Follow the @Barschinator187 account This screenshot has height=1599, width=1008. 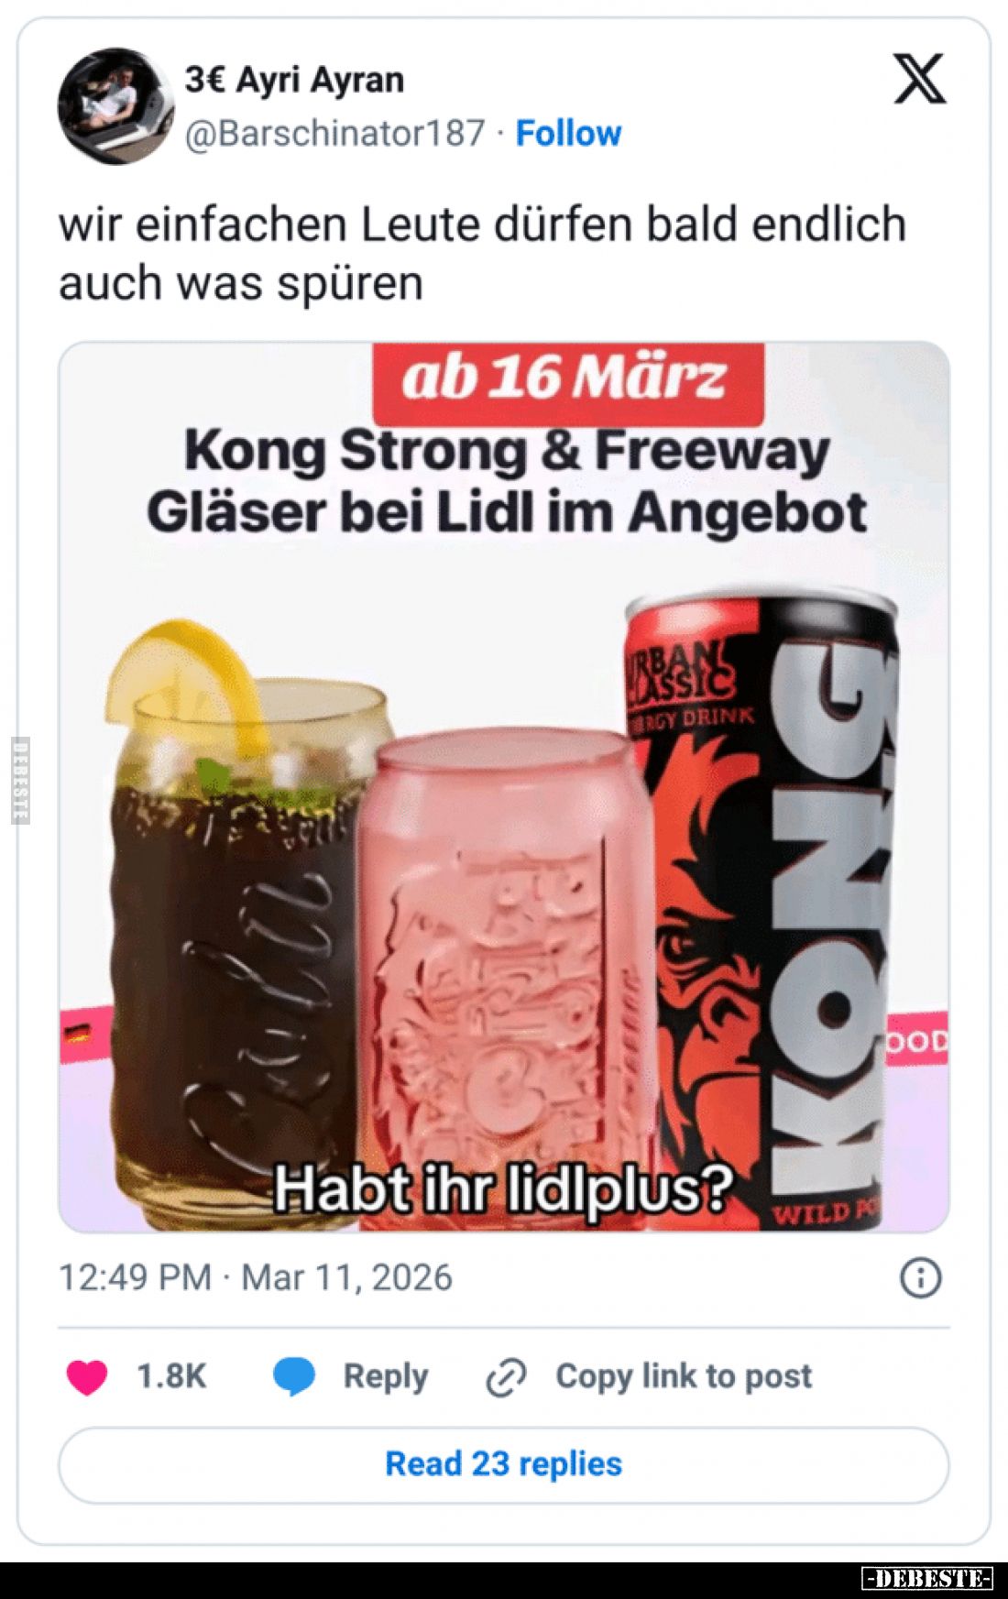(568, 133)
